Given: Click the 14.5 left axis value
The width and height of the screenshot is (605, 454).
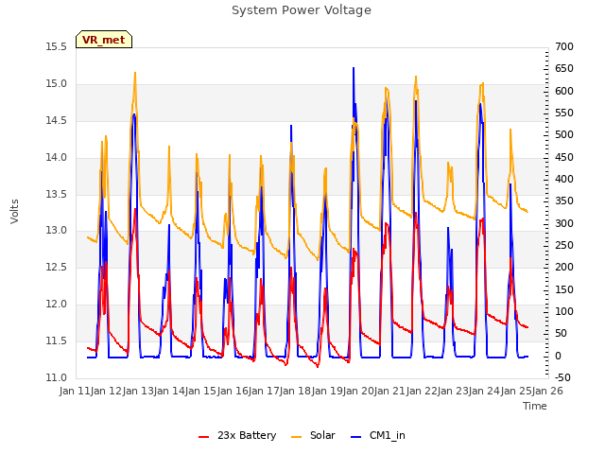Looking at the screenshot, I should 56,120.
